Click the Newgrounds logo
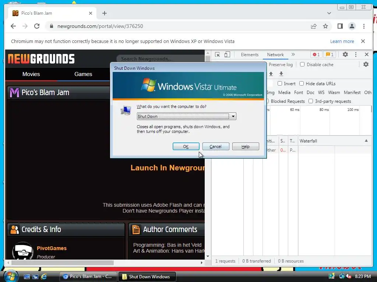Viewport: 377px width, 282px height. click(x=41, y=59)
